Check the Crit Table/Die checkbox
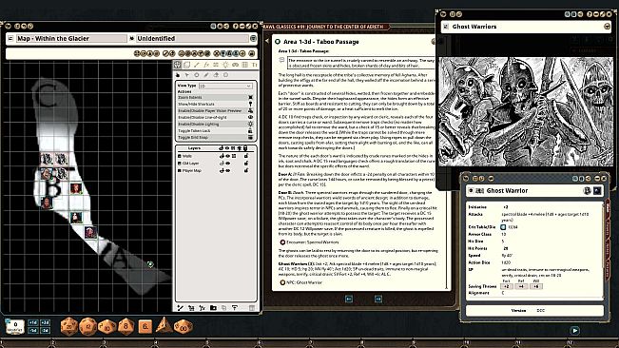 (x=503, y=227)
